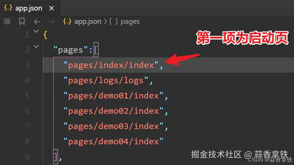Click line number 3 in gutter
The height and width of the screenshot is (165, 294).
click(x=27, y=65)
